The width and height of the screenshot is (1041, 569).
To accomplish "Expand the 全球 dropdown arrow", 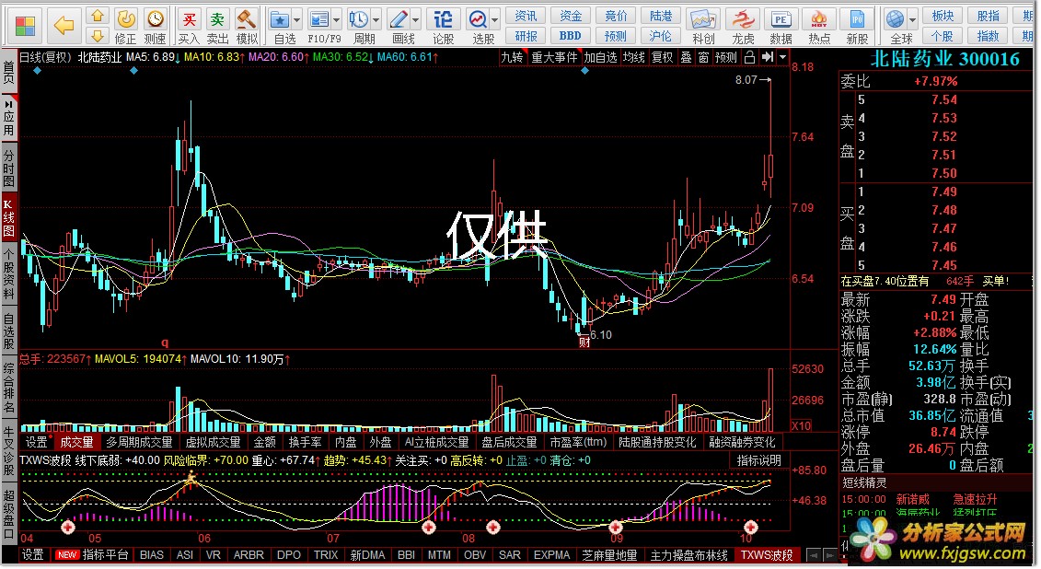I will click(912, 20).
